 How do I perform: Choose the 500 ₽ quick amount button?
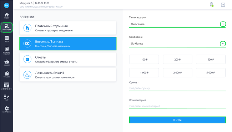click(x=211, y=60)
